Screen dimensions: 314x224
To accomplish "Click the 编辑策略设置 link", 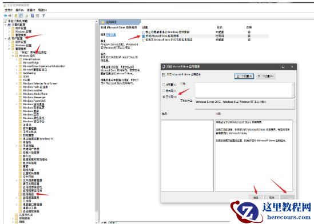I will 111,35.
